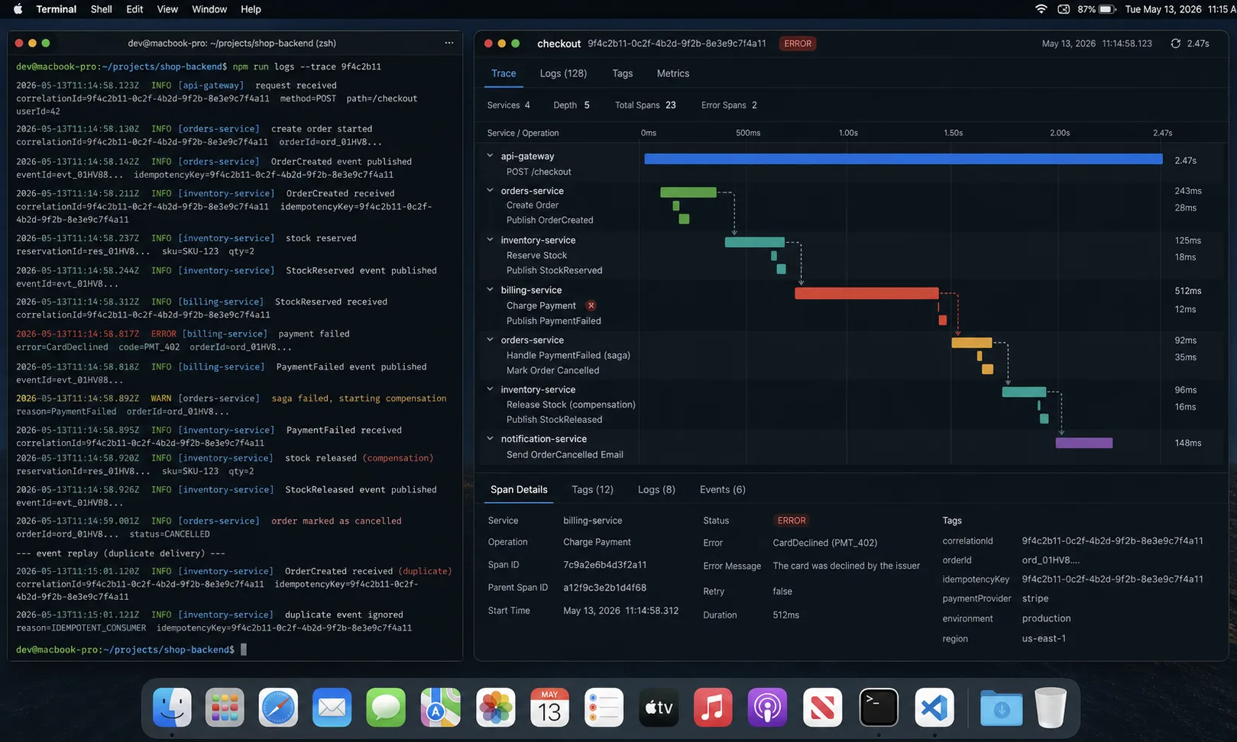Open Visual Studio Code from the dock

click(934, 707)
